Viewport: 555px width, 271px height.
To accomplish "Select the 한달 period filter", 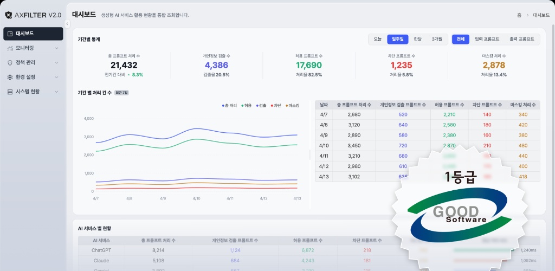I will coord(418,39).
